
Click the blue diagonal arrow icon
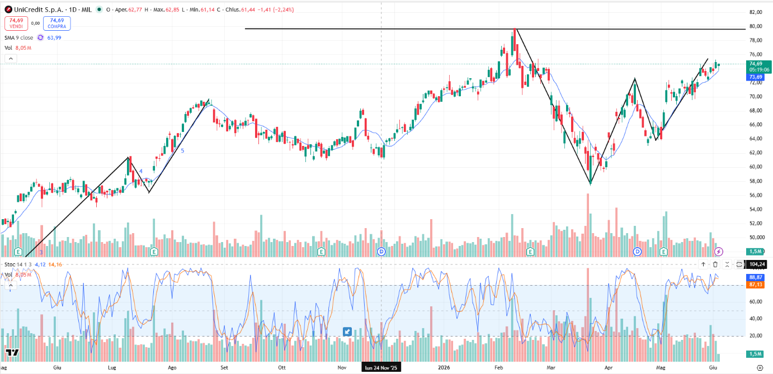coord(347,332)
